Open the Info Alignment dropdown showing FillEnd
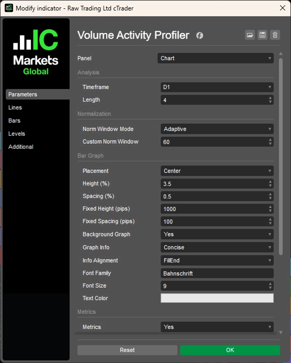Viewport: 291px width, 363px height. point(217,261)
